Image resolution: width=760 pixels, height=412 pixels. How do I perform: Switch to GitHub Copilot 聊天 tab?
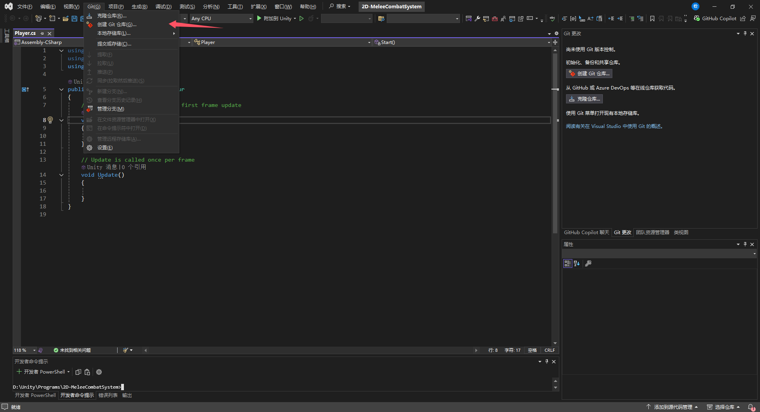586,233
